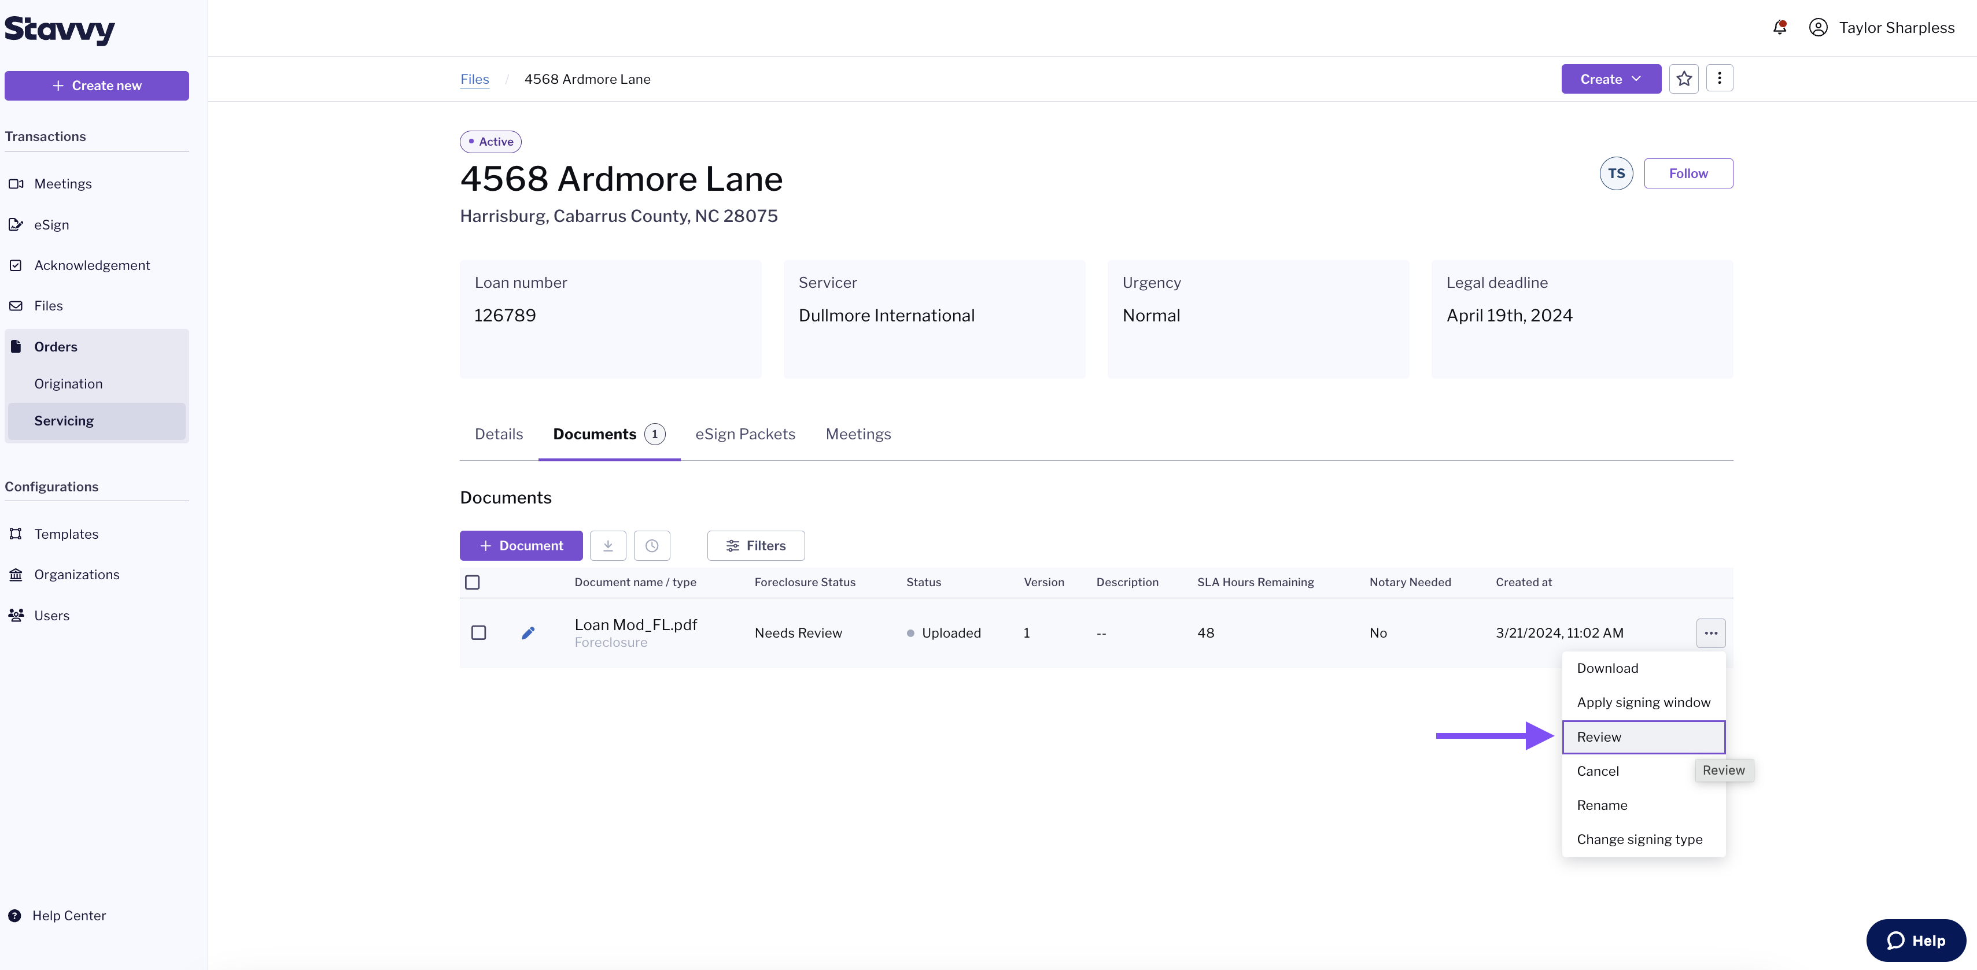Collapse the Orders sidebar section
This screenshot has height=970, width=1977.
tap(56, 347)
